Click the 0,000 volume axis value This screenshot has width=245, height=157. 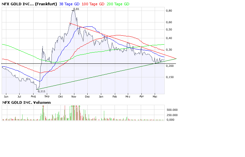(x=170, y=120)
